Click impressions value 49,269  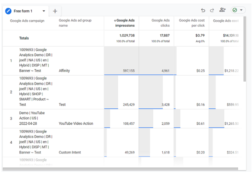click(x=130, y=152)
